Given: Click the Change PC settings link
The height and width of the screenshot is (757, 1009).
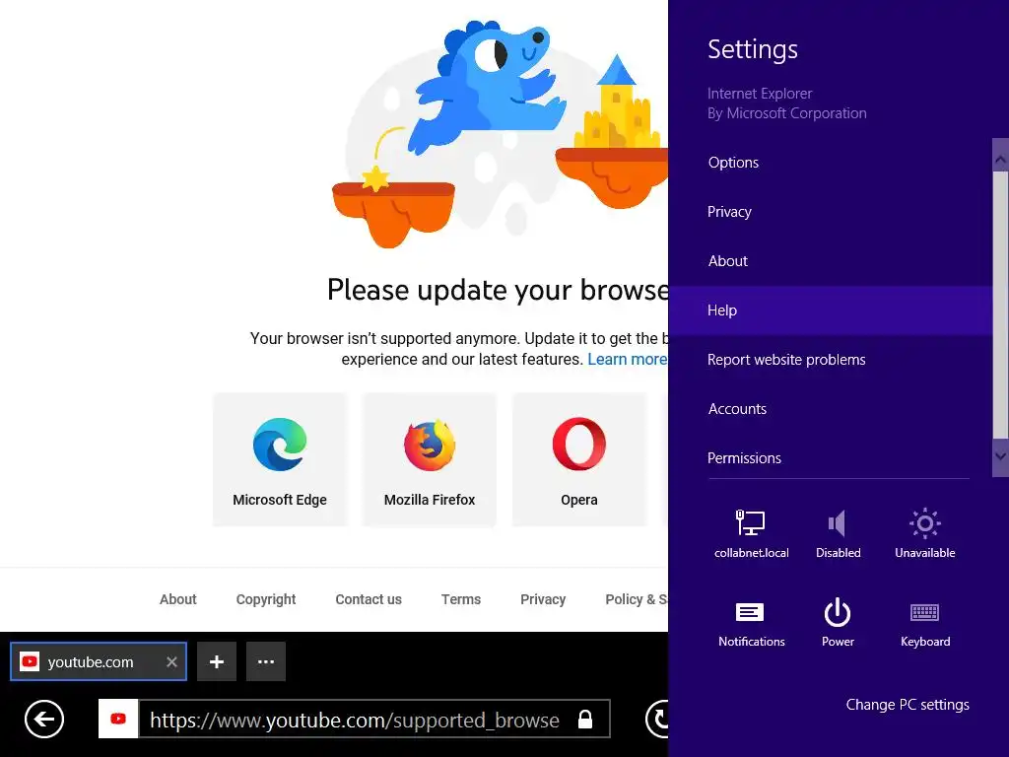Looking at the screenshot, I should [x=908, y=704].
